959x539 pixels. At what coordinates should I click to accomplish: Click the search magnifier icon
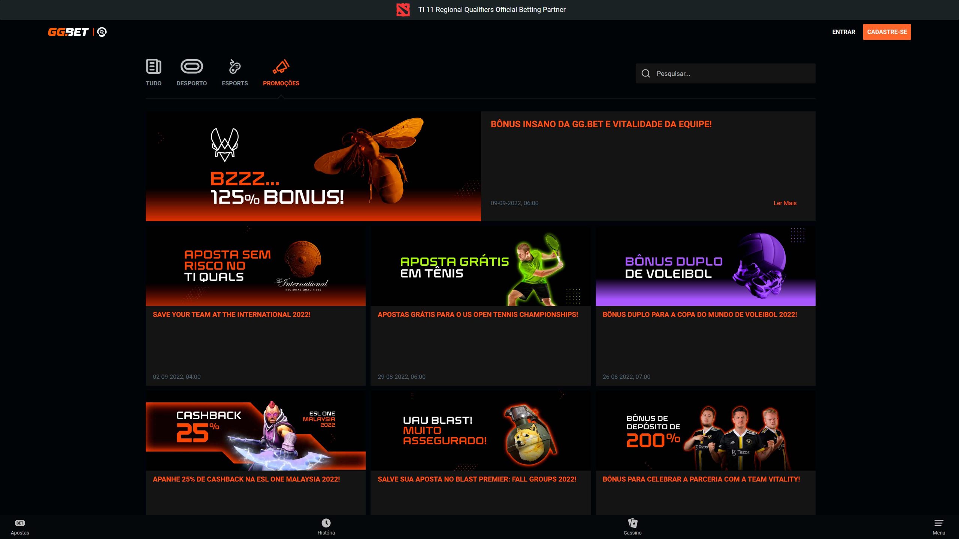[646, 73]
